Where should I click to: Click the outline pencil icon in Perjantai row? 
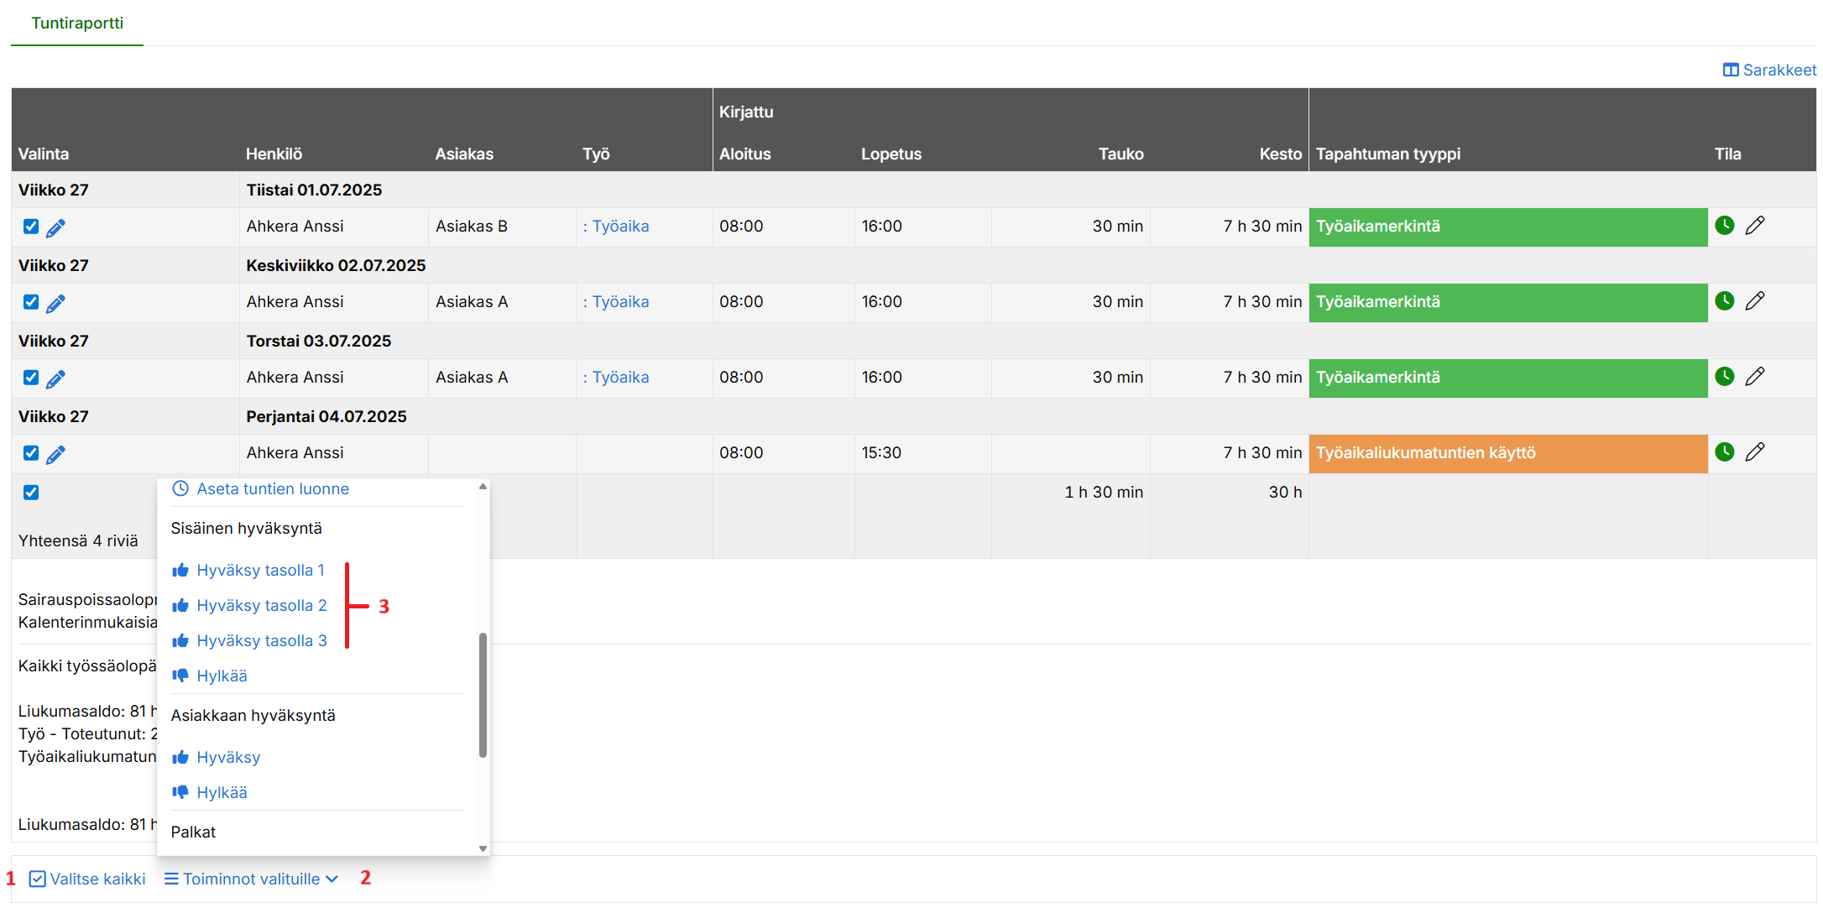(1754, 452)
